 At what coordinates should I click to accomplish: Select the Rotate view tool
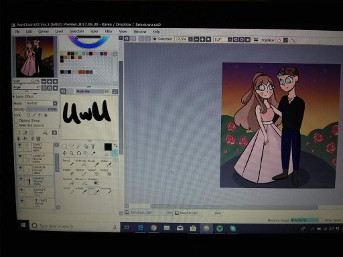79,153
